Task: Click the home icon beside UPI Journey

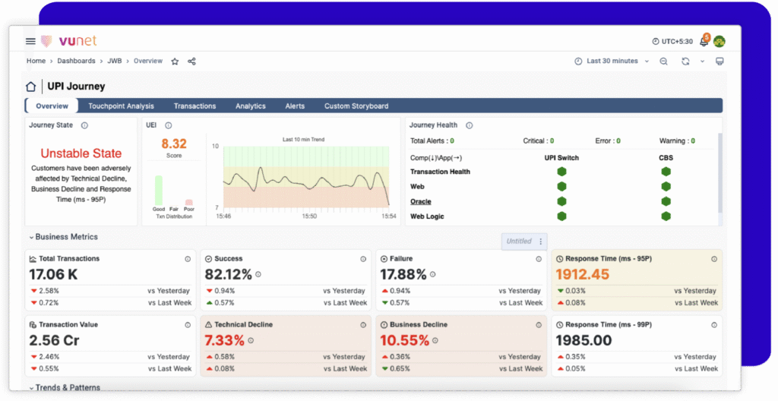Action: (31, 87)
